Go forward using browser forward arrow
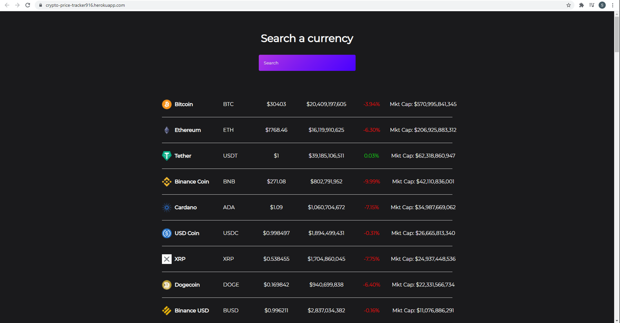620x323 pixels. [17, 5]
